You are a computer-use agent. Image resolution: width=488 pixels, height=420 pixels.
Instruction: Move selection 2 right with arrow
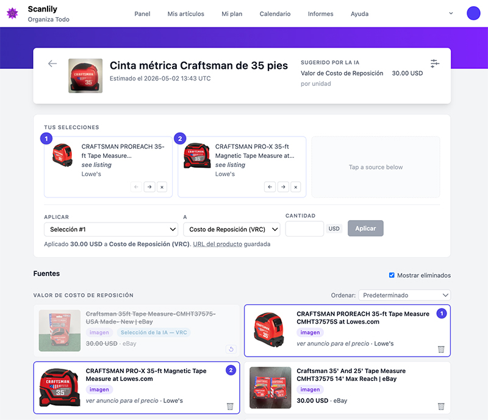(x=283, y=187)
